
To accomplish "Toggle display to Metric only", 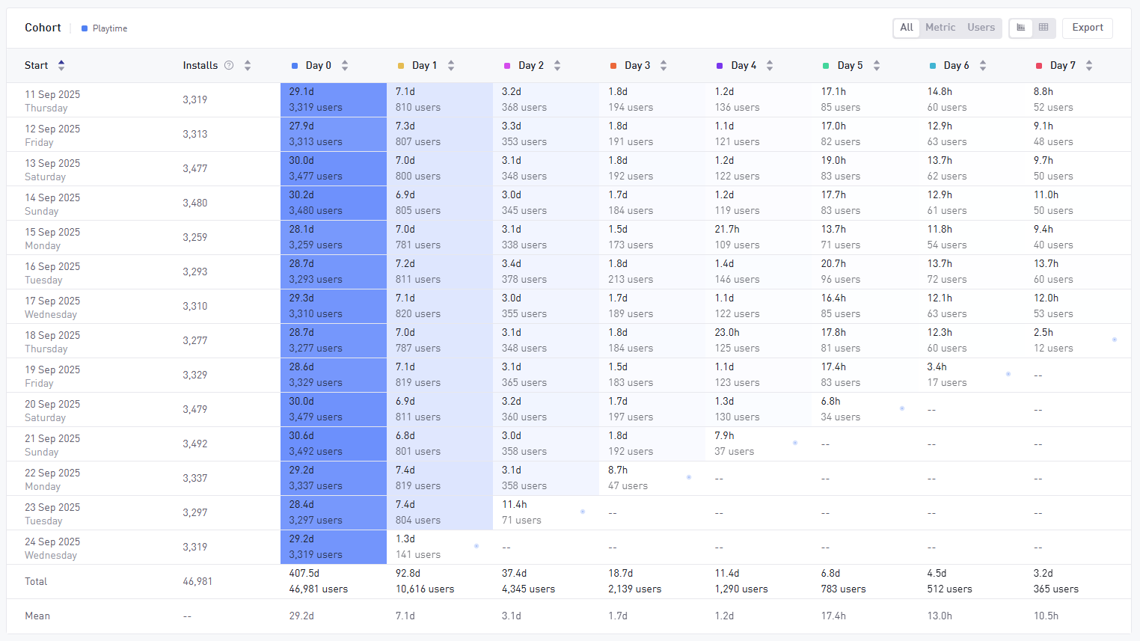I will pyautogui.click(x=940, y=28).
